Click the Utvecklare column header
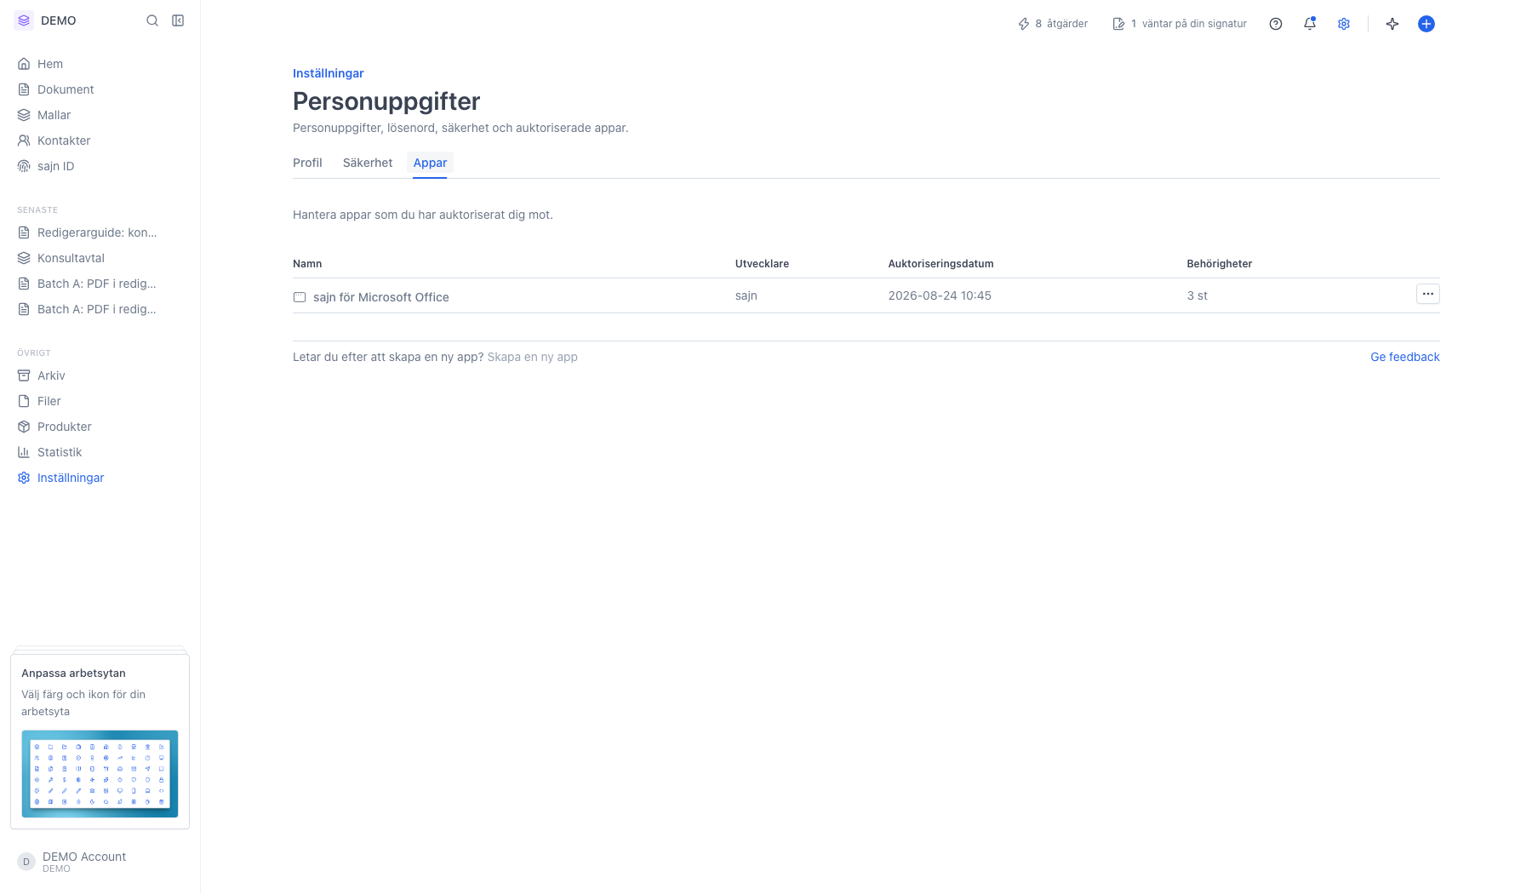 762,264
